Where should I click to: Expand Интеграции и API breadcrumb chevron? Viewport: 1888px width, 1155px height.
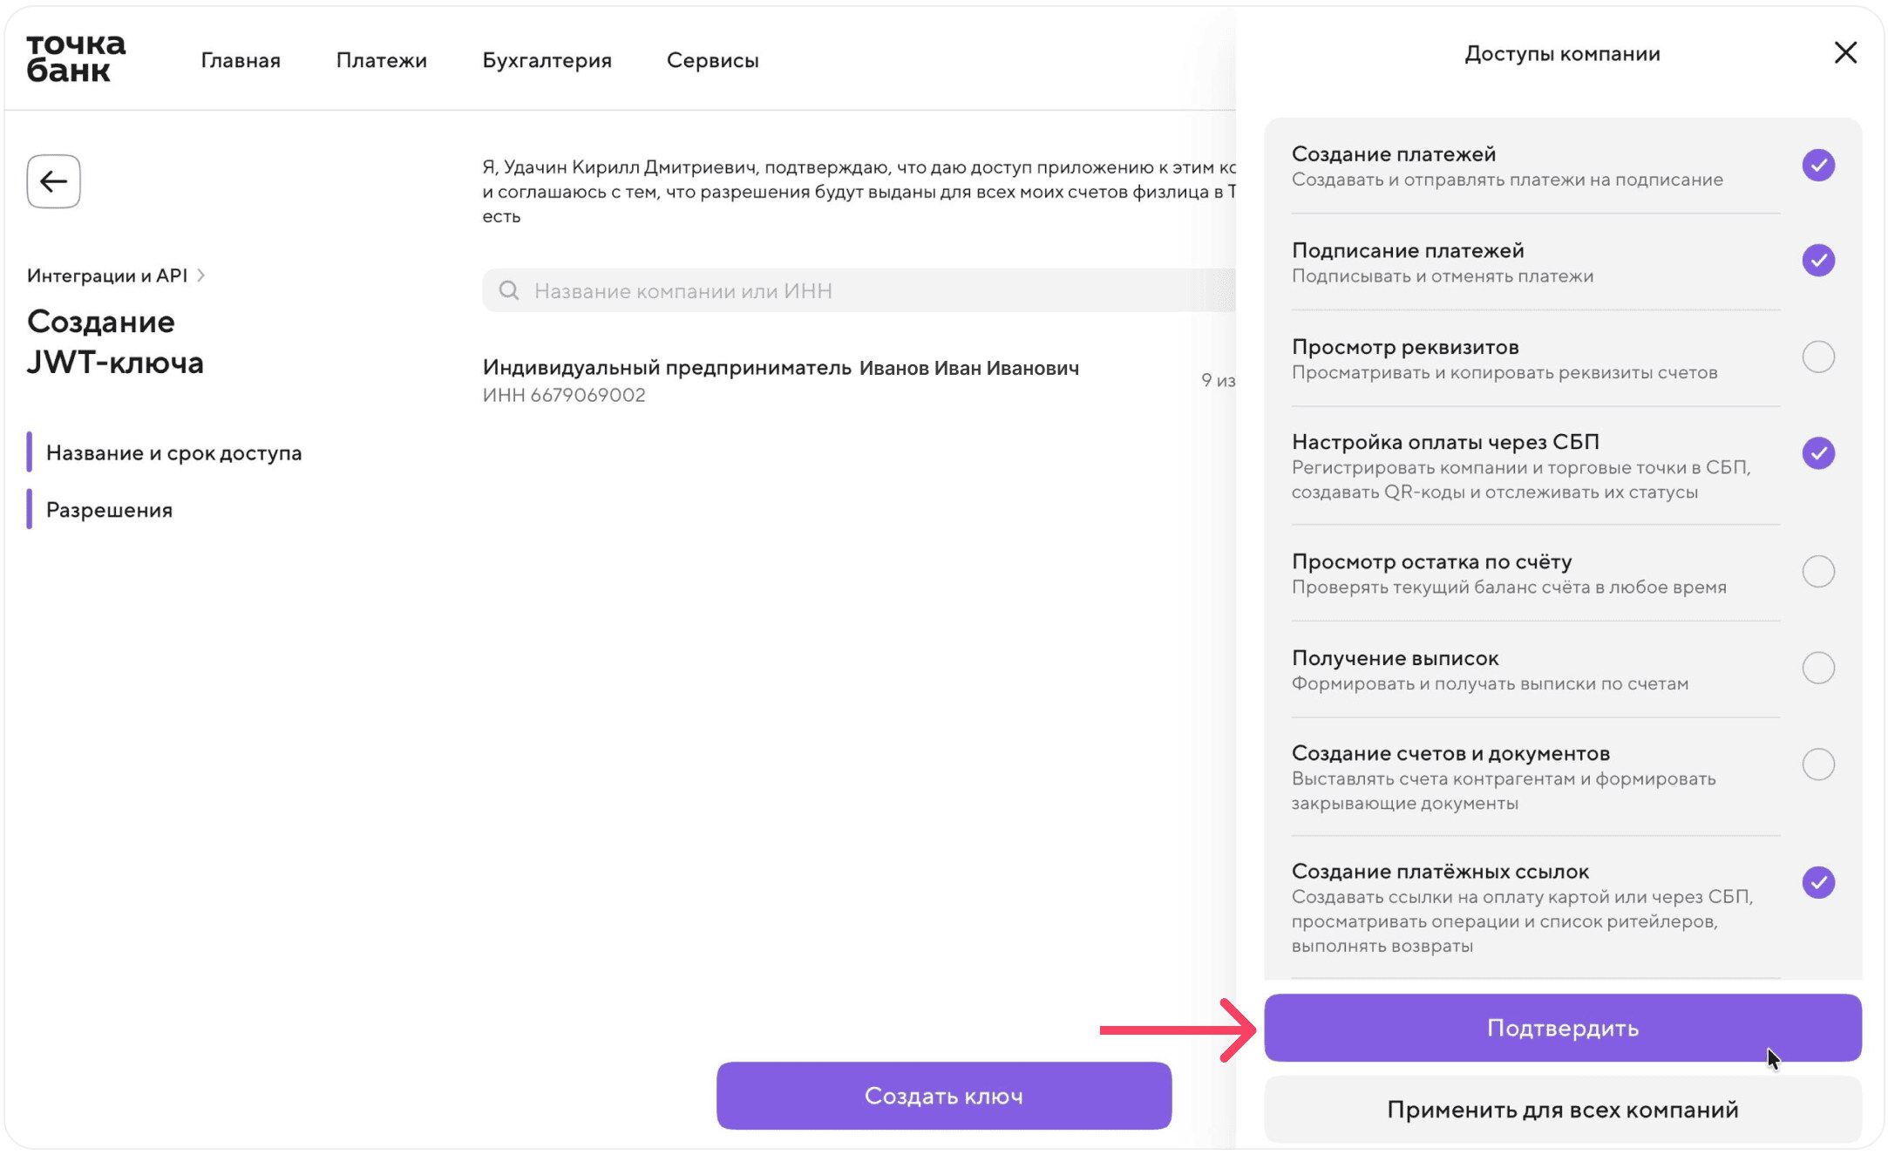tap(201, 275)
